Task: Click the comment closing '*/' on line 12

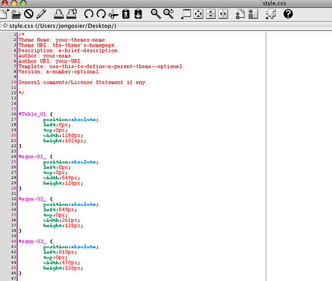Action: click(x=21, y=93)
